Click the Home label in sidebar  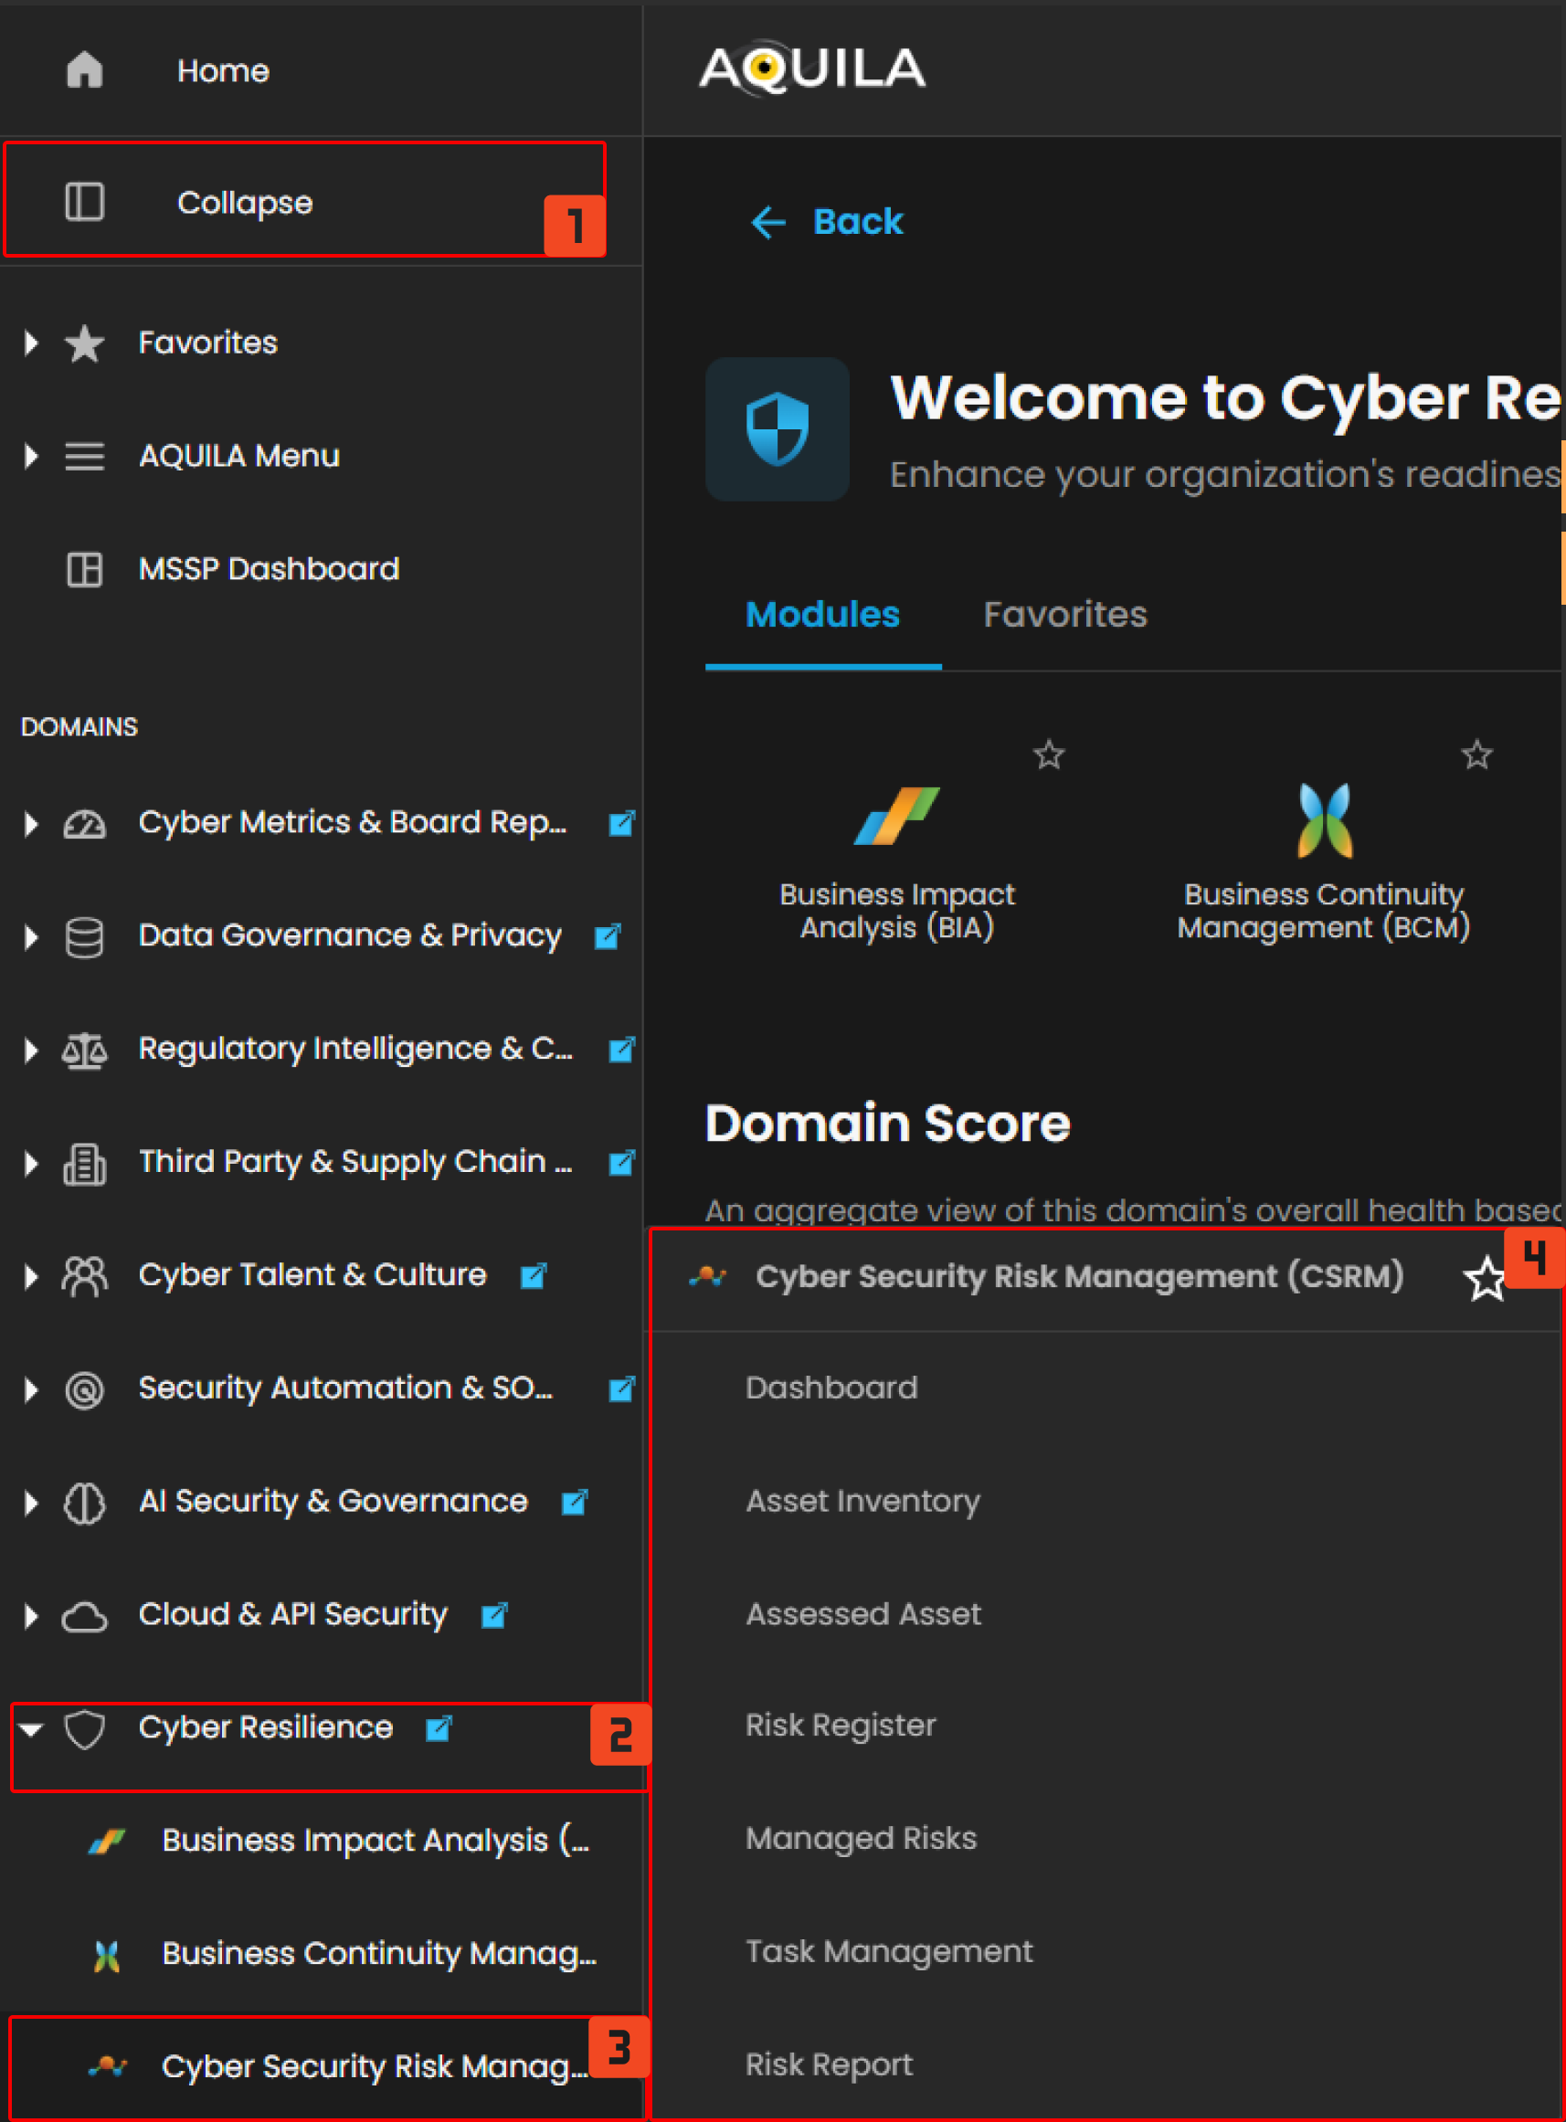223,71
